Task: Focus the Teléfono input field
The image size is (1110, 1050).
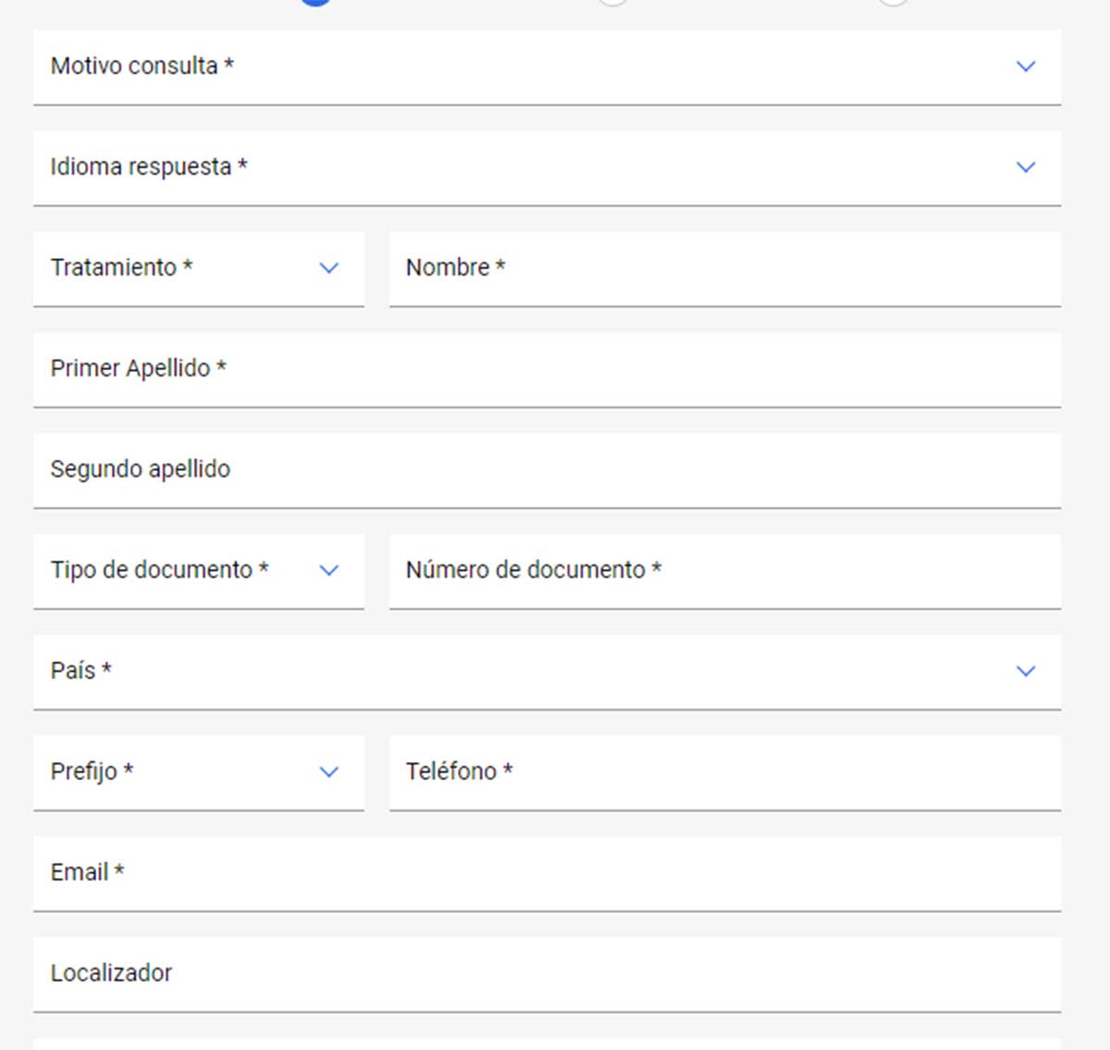Action: click(724, 772)
